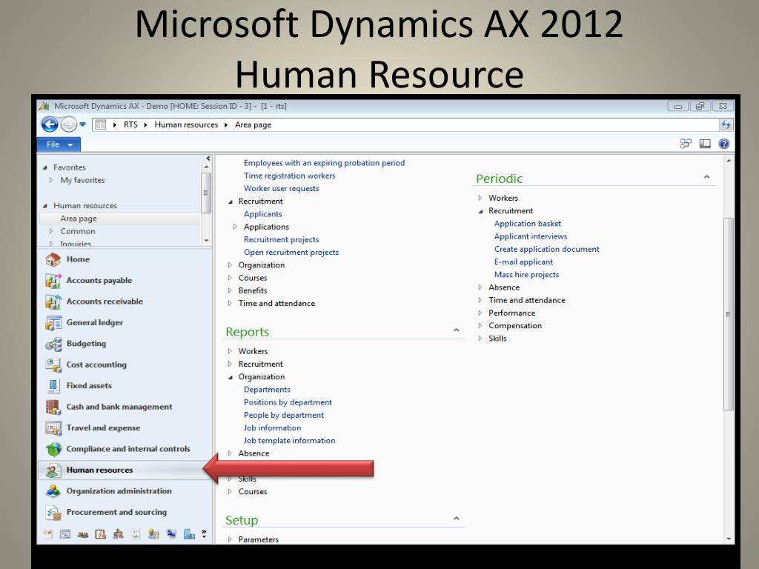The width and height of the screenshot is (759, 569).
Task: Click the Organization administration icon
Action: pos(53,491)
